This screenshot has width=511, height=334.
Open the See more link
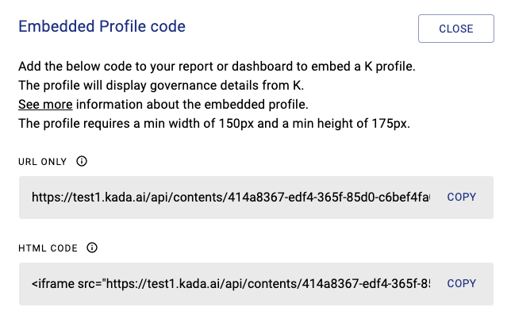coord(45,104)
